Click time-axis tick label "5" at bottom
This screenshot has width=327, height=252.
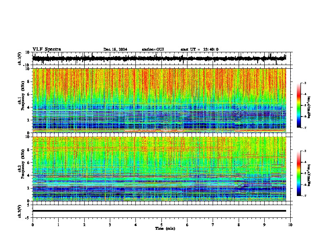click(161, 225)
